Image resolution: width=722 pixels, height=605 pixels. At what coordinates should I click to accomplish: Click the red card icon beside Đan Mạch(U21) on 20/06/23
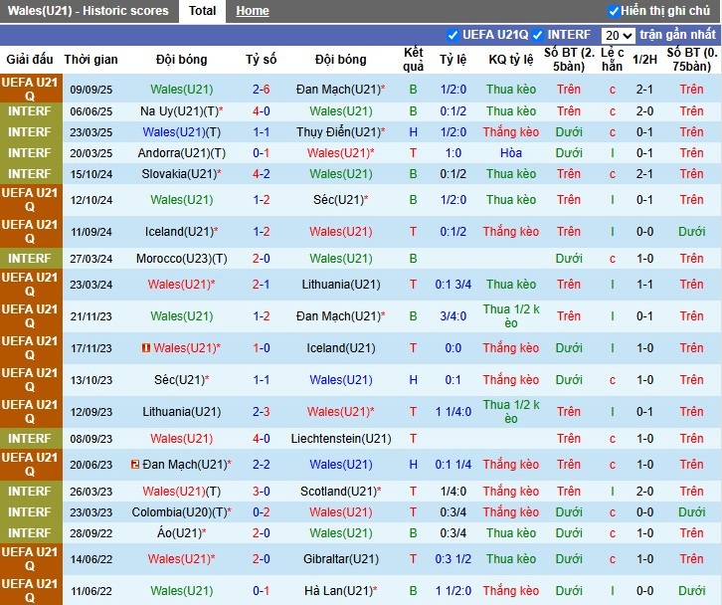(x=134, y=465)
